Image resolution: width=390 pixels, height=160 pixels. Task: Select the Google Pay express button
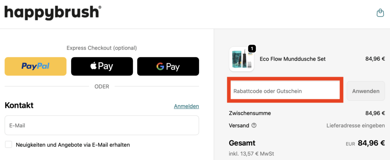pos(168,67)
